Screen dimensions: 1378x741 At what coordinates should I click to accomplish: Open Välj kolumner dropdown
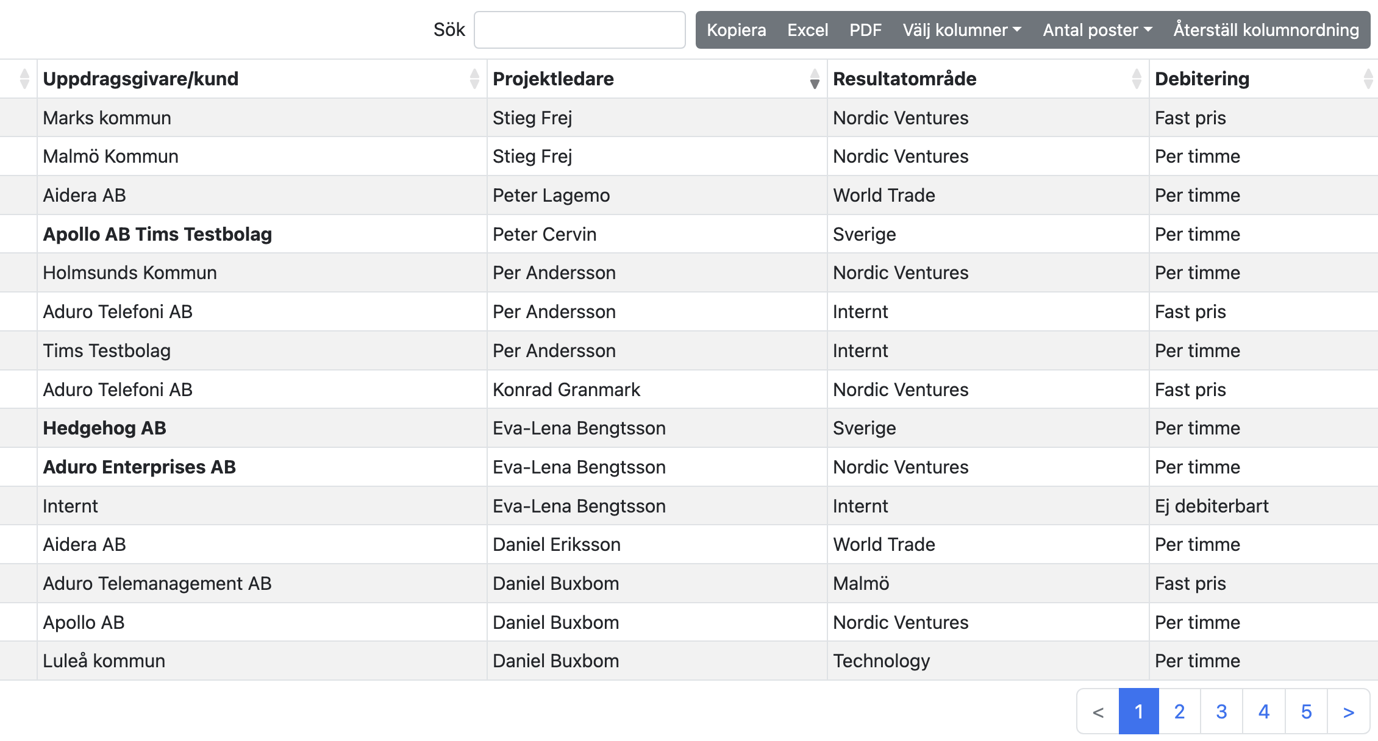coord(962,30)
